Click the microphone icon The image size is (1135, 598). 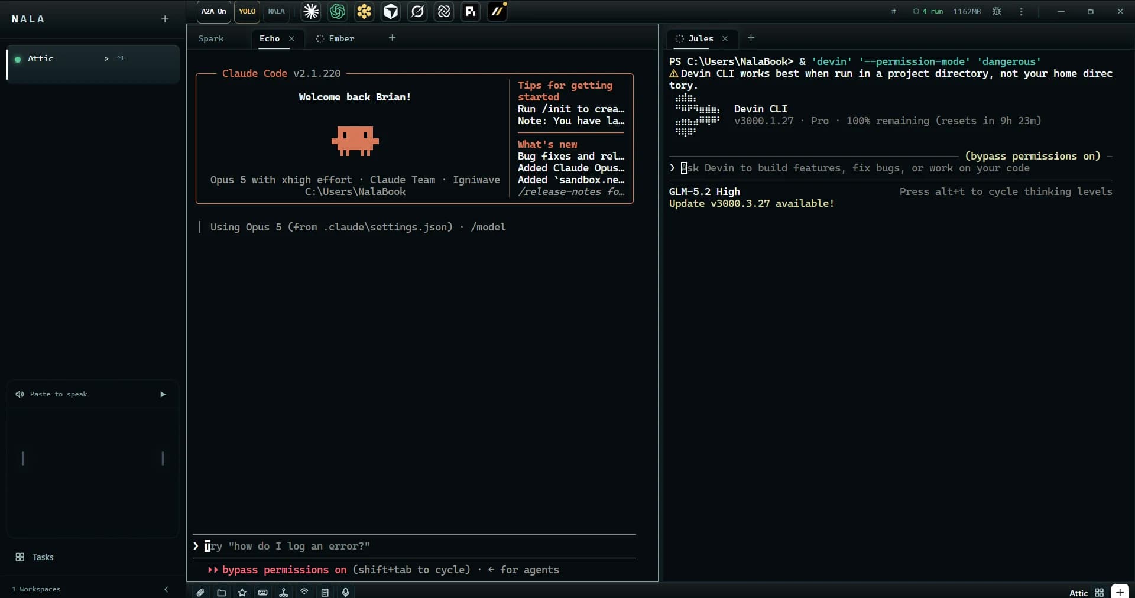(x=345, y=592)
